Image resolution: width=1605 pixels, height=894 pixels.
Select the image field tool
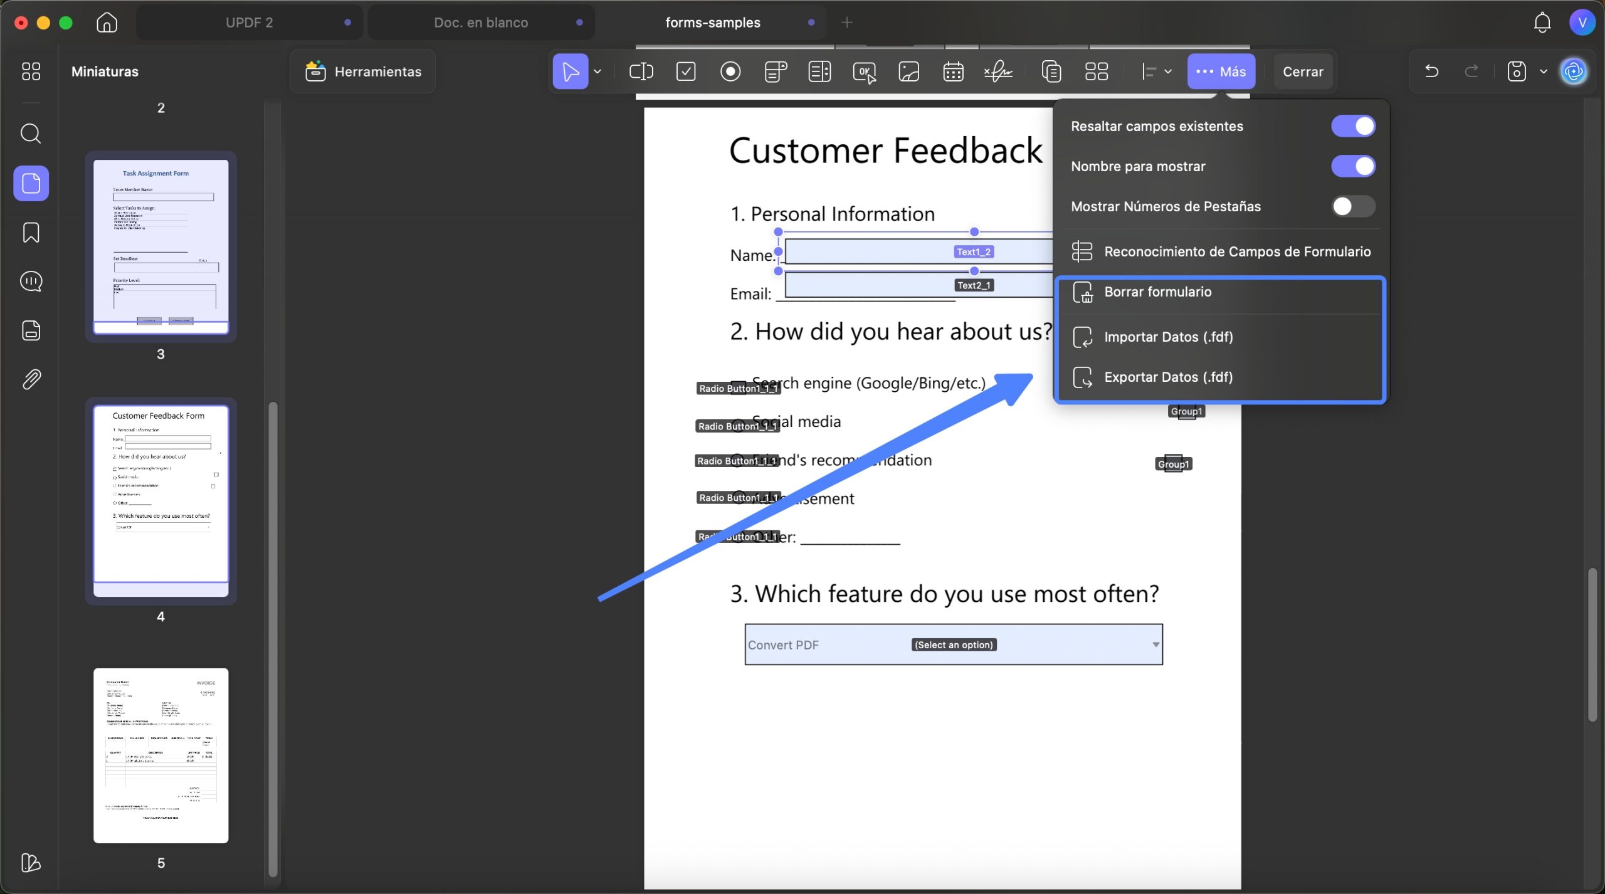click(x=908, y=71)
